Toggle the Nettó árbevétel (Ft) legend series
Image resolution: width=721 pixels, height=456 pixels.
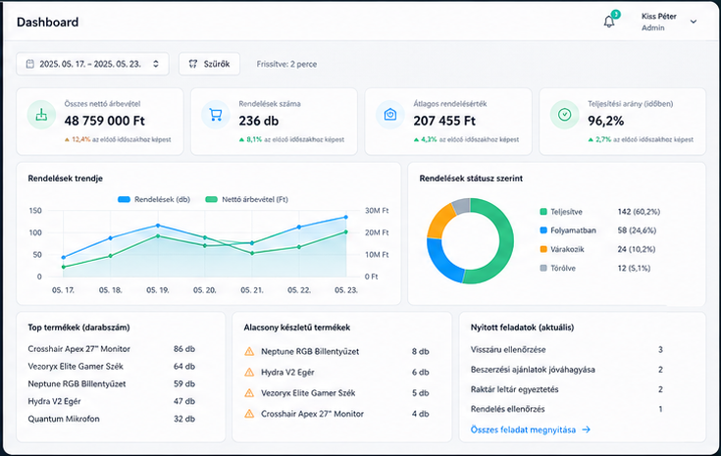point(246,199)
